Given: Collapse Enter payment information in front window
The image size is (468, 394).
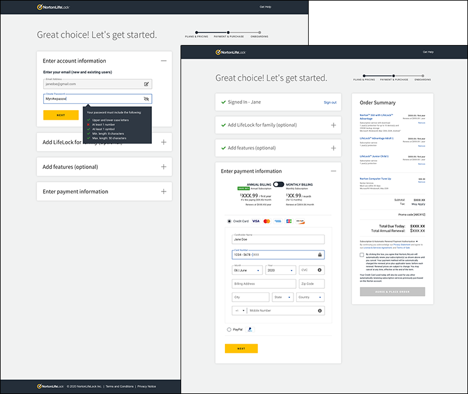Looking at the screenshot, I should click(334, 171).
